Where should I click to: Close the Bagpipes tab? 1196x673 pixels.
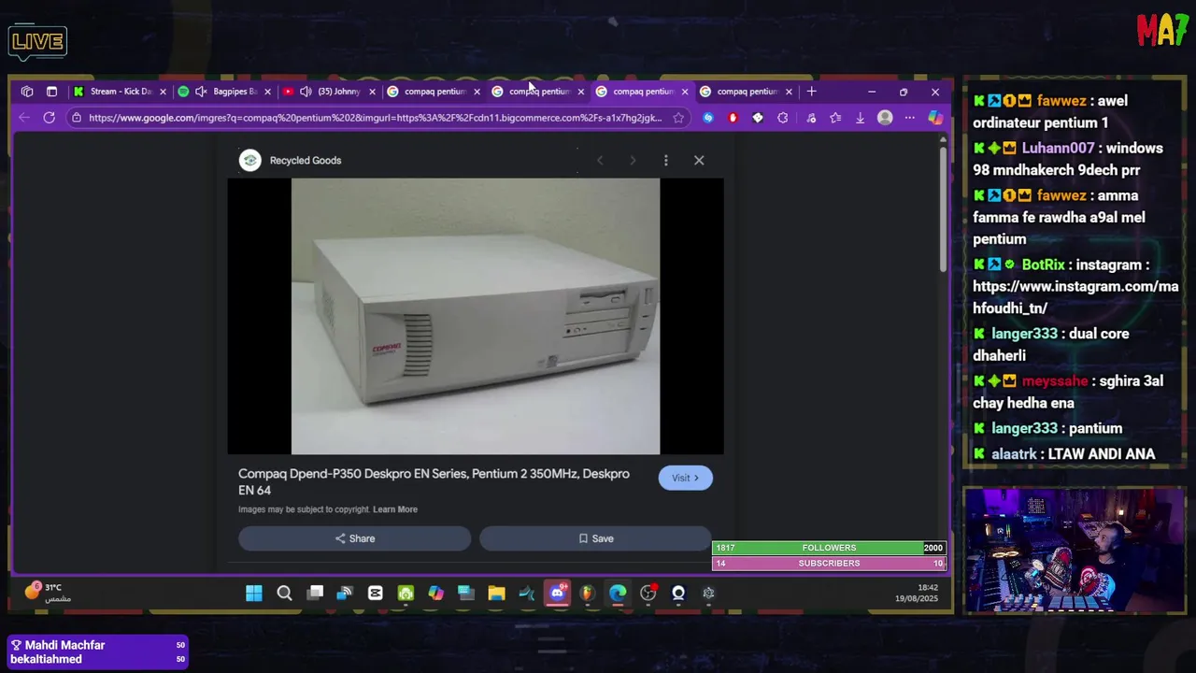[x=267, y=92]
